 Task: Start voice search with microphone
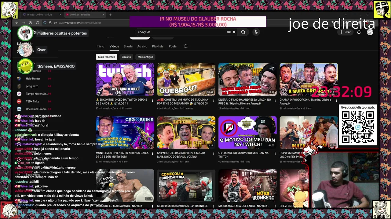pyautogui.click(x=256, y=32)
